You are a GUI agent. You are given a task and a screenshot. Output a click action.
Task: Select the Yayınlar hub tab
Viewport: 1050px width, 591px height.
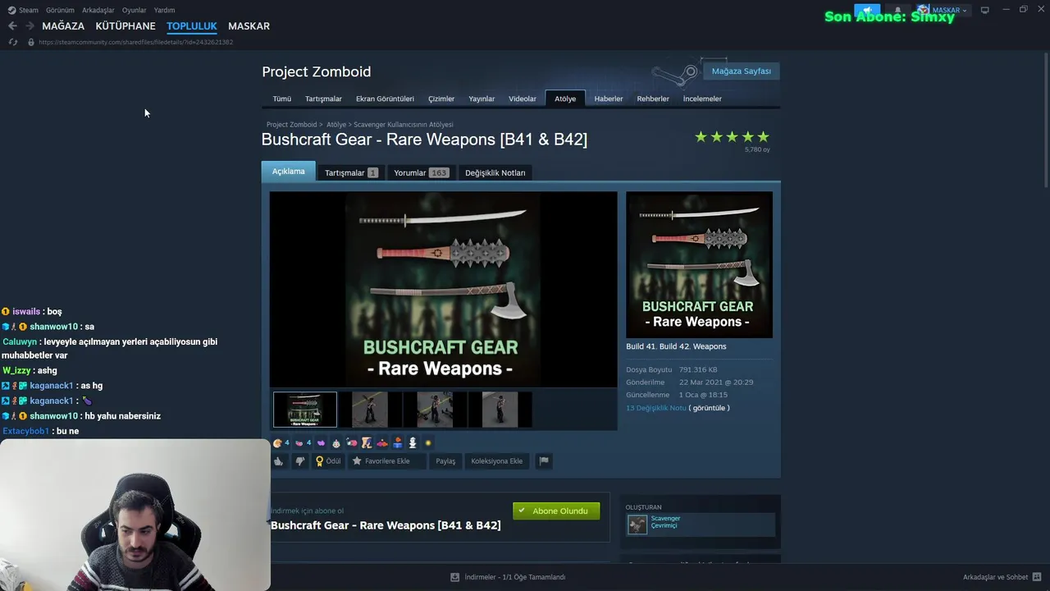482,98
